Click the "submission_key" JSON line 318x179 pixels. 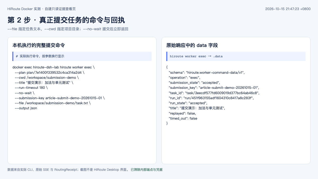[214, 88]
